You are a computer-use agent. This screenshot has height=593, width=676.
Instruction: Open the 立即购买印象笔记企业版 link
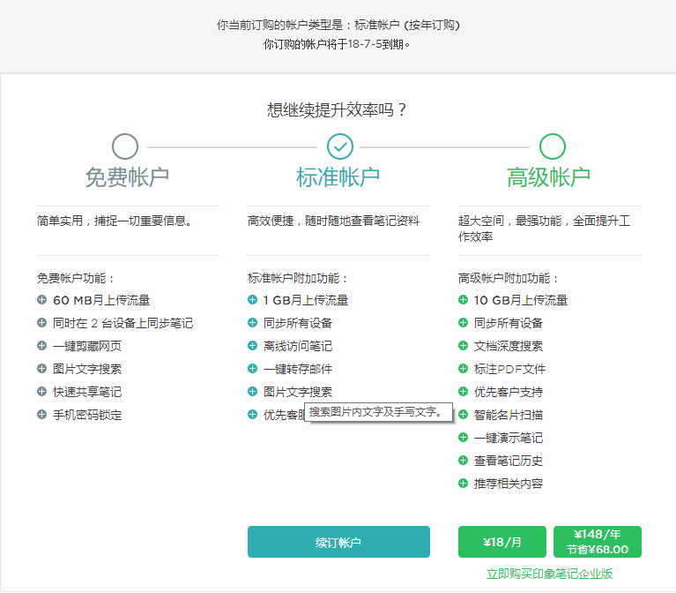[x=549, y=574]
